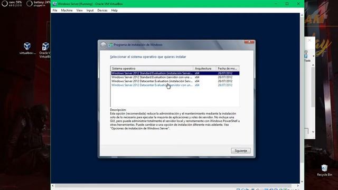Click the ram usage widget
Image resolution: width=338 pixels, height=190 pixels.
12,4
